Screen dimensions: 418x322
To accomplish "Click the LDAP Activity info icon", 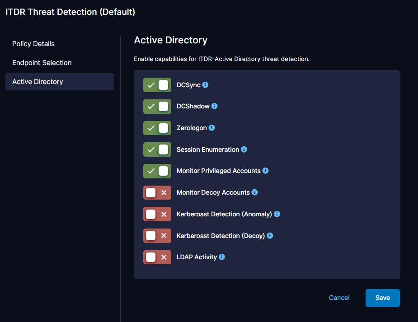I will [x=222, y=257].
